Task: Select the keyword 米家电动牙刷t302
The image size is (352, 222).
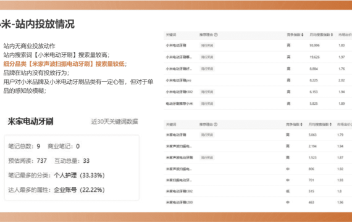Action: pyautogui.click(x=179, y=191)
